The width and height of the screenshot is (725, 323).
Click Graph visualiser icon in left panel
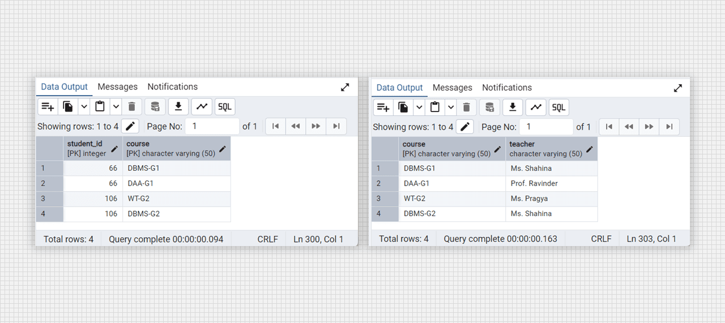pyautogui.click(x=202, y=106)
